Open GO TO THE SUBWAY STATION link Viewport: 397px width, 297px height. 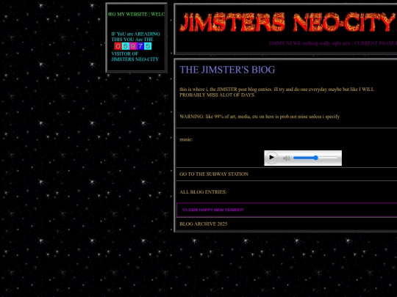click(x=214, y=174)
